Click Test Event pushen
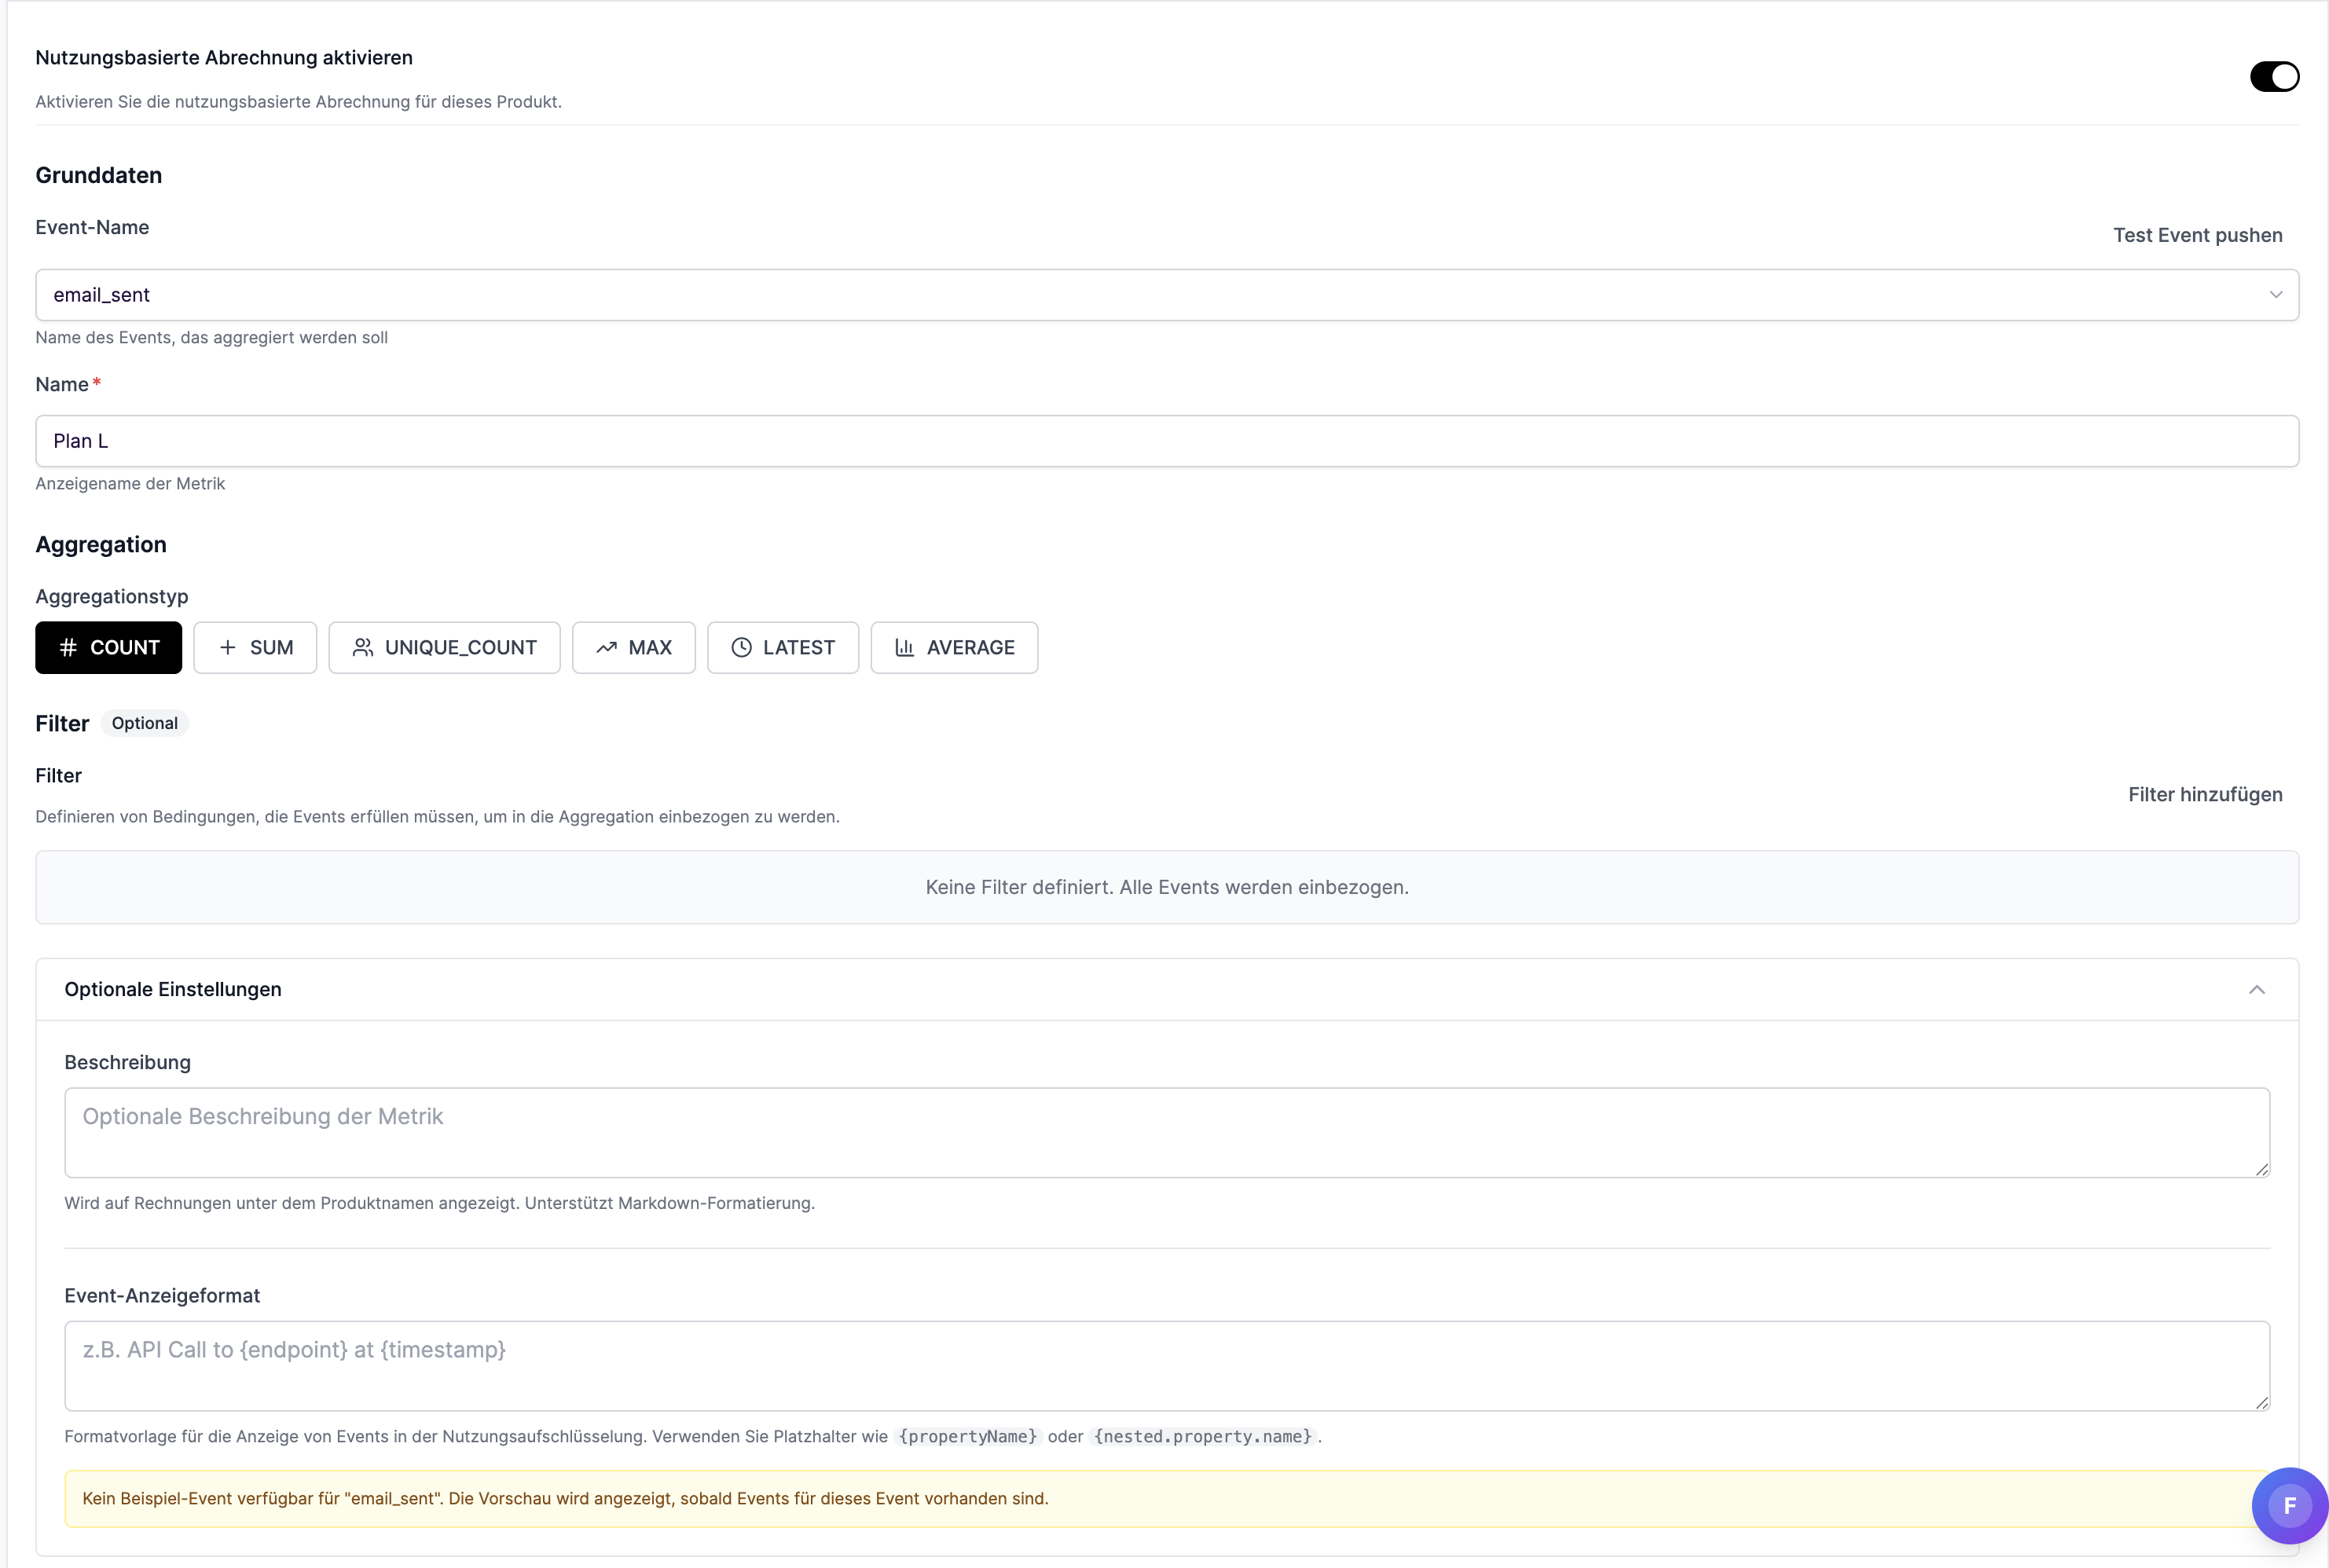 tap(2197, 235)
